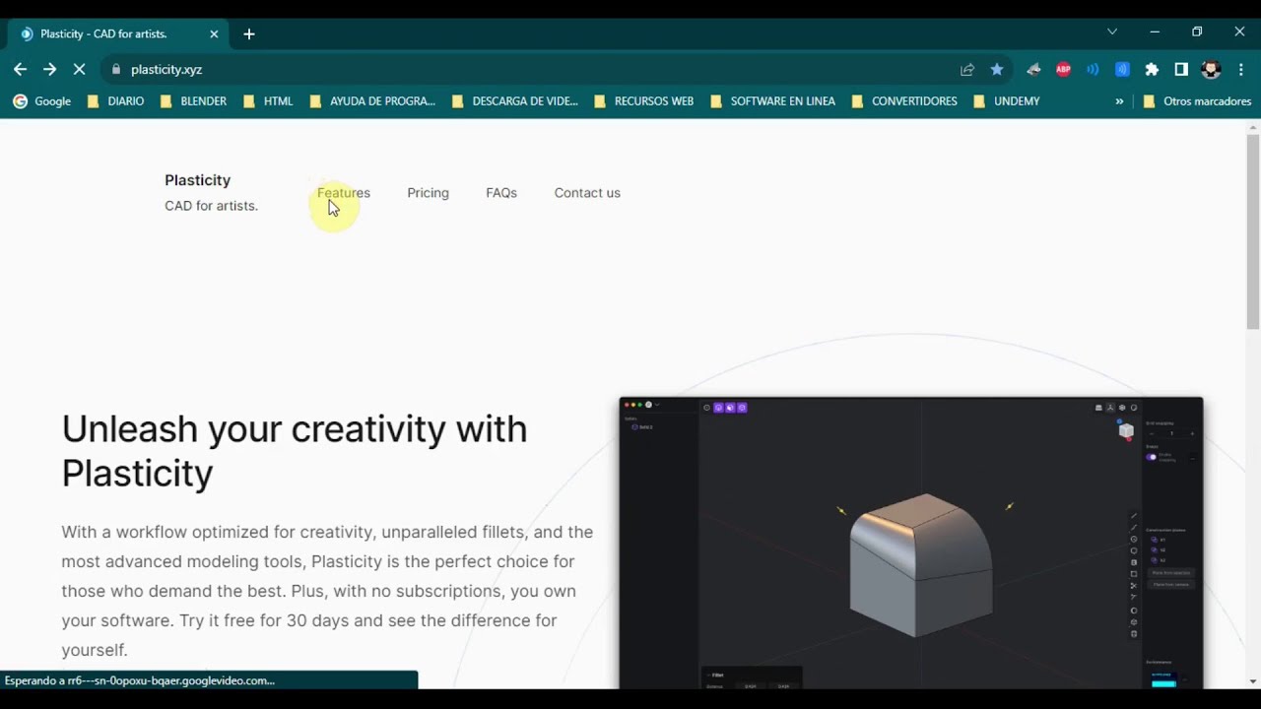View site info via the lock icon
Viewport: 1261px width, 709px height.
tap(116, 69)
